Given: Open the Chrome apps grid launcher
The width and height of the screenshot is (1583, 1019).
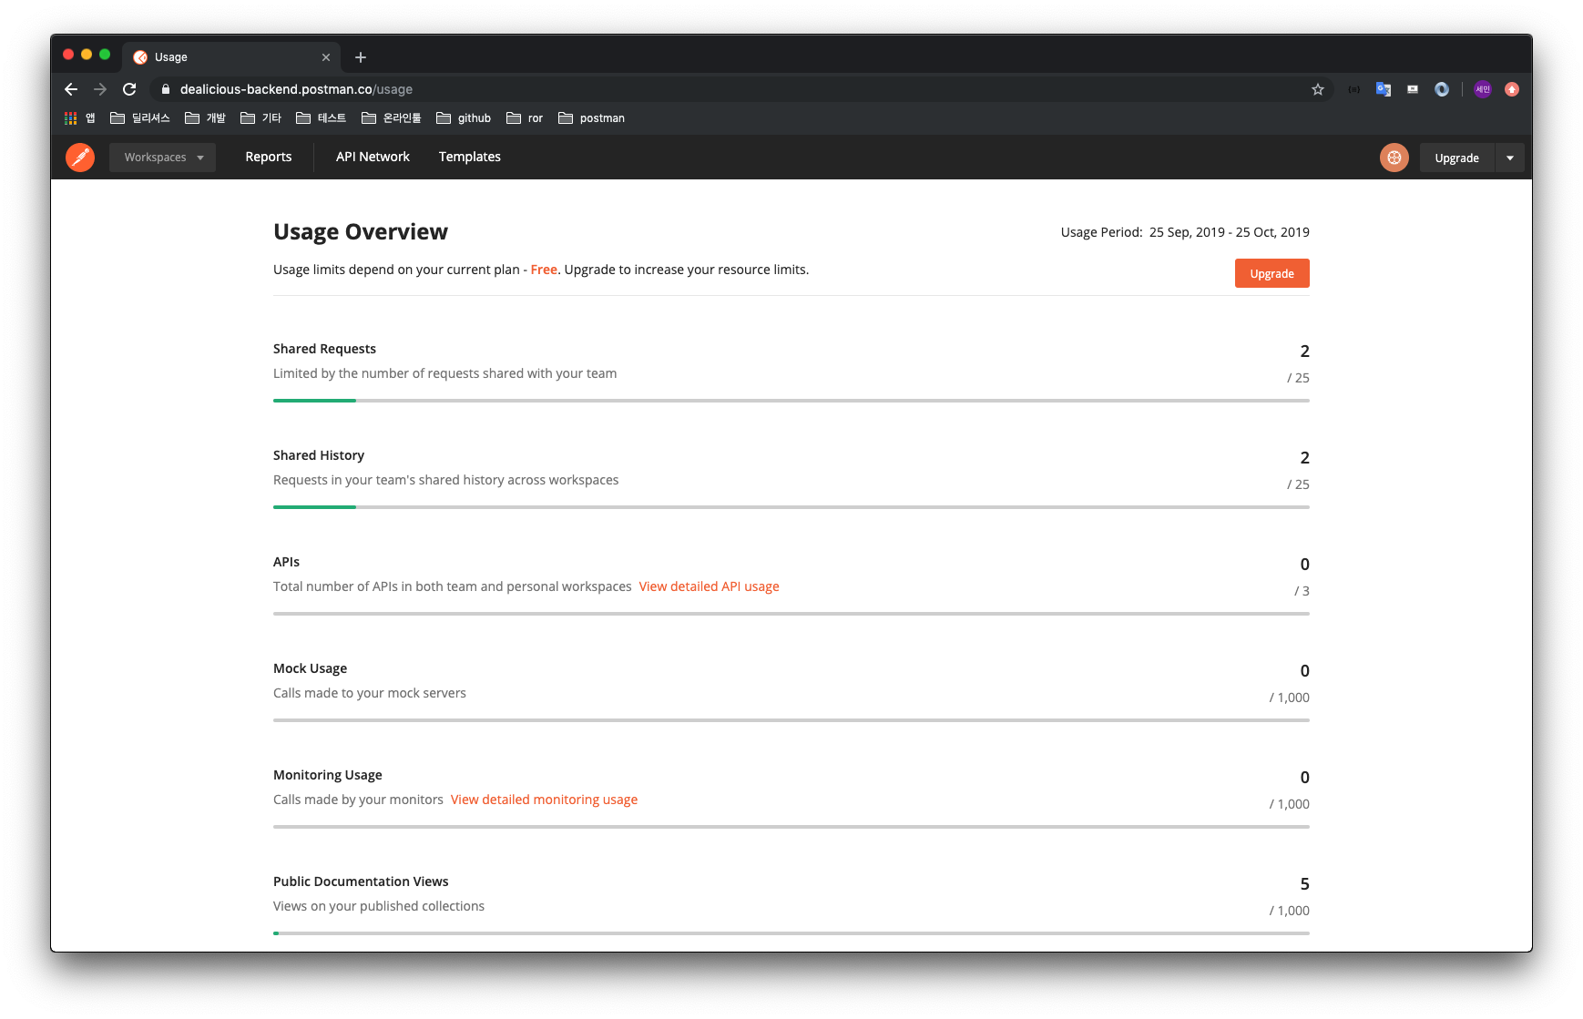Looking at the screenshot, I should click(x=70, y=117).
